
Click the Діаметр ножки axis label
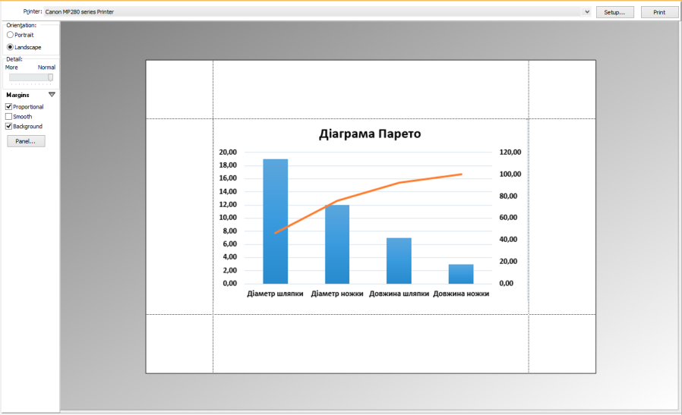point(337,294)
